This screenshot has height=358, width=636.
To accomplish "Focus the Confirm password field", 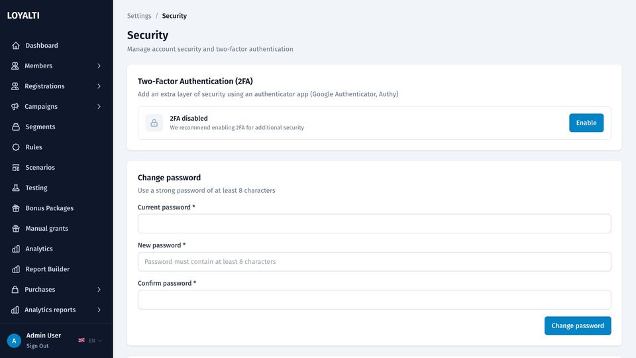I will 374,300.
